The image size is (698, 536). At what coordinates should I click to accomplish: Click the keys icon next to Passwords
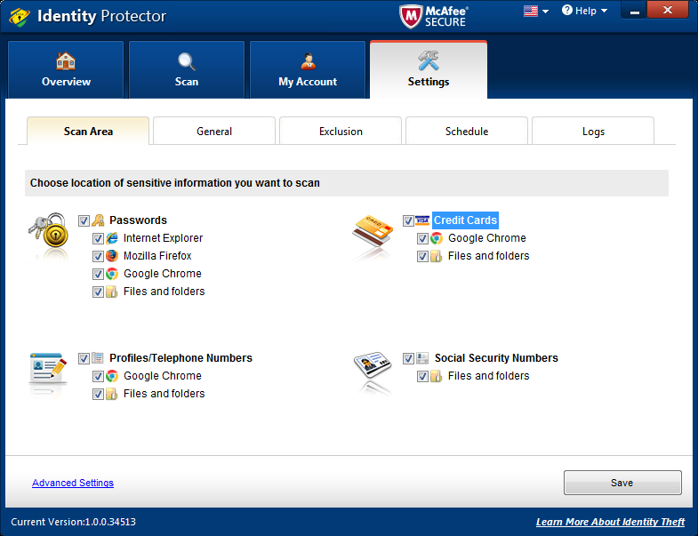click(x=98, y=220)
